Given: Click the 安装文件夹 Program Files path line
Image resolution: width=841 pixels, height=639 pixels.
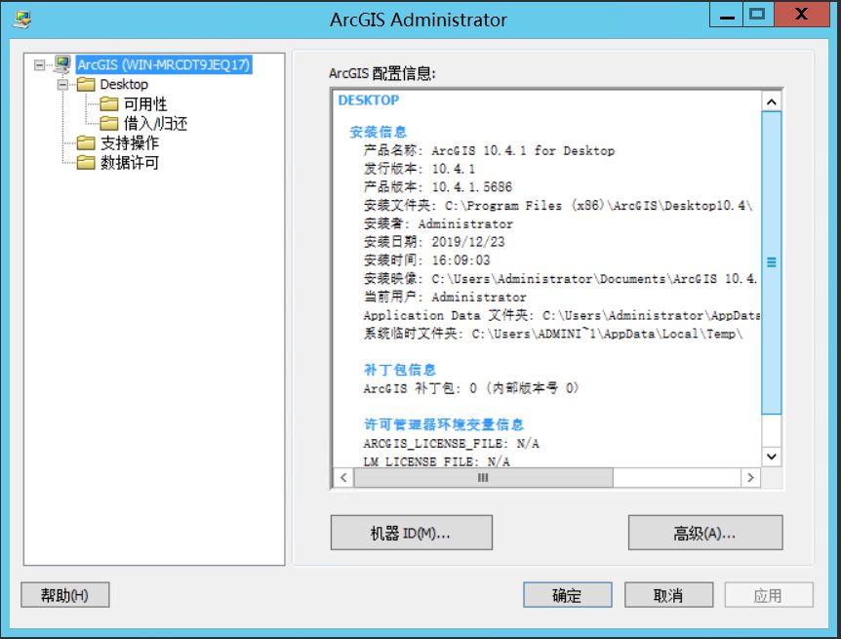Looking at the screenshot, I should (558, 206).
